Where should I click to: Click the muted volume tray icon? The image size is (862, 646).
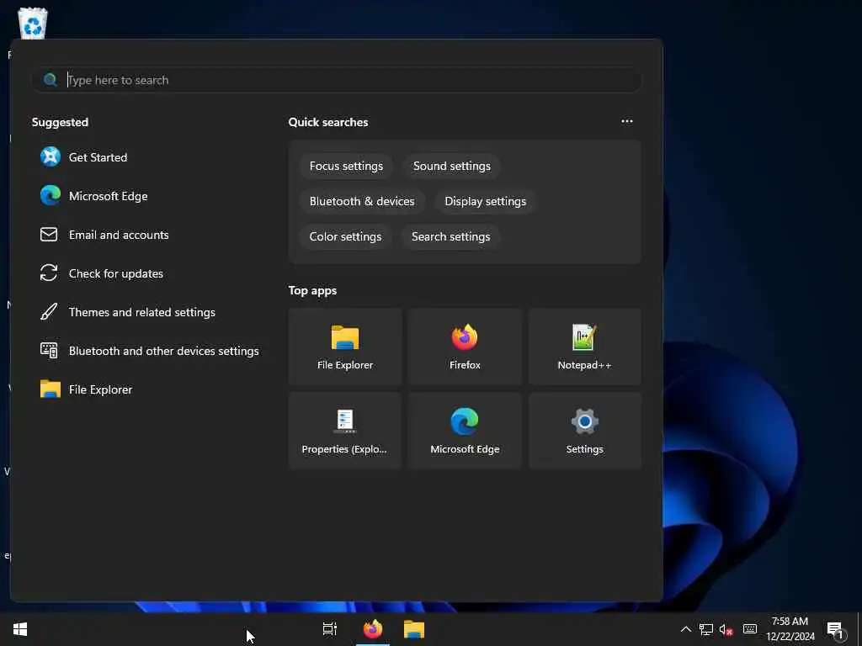[x=726, y=629]
